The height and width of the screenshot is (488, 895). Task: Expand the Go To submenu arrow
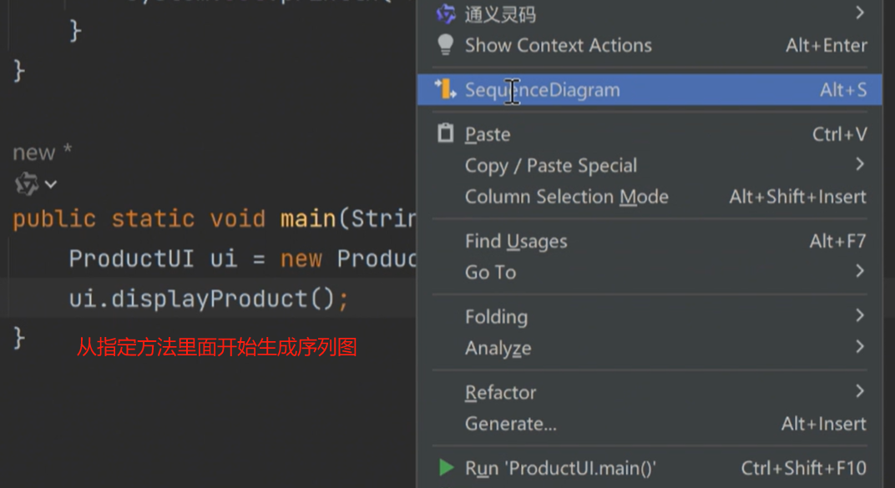click(860, 271)
